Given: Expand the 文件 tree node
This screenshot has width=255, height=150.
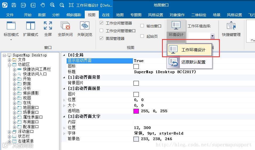Looking at the screenshot, I should click(9, 60).
